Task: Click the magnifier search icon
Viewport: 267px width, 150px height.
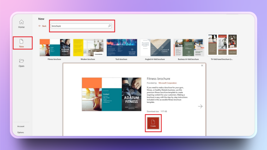Action: pos(110,26)
